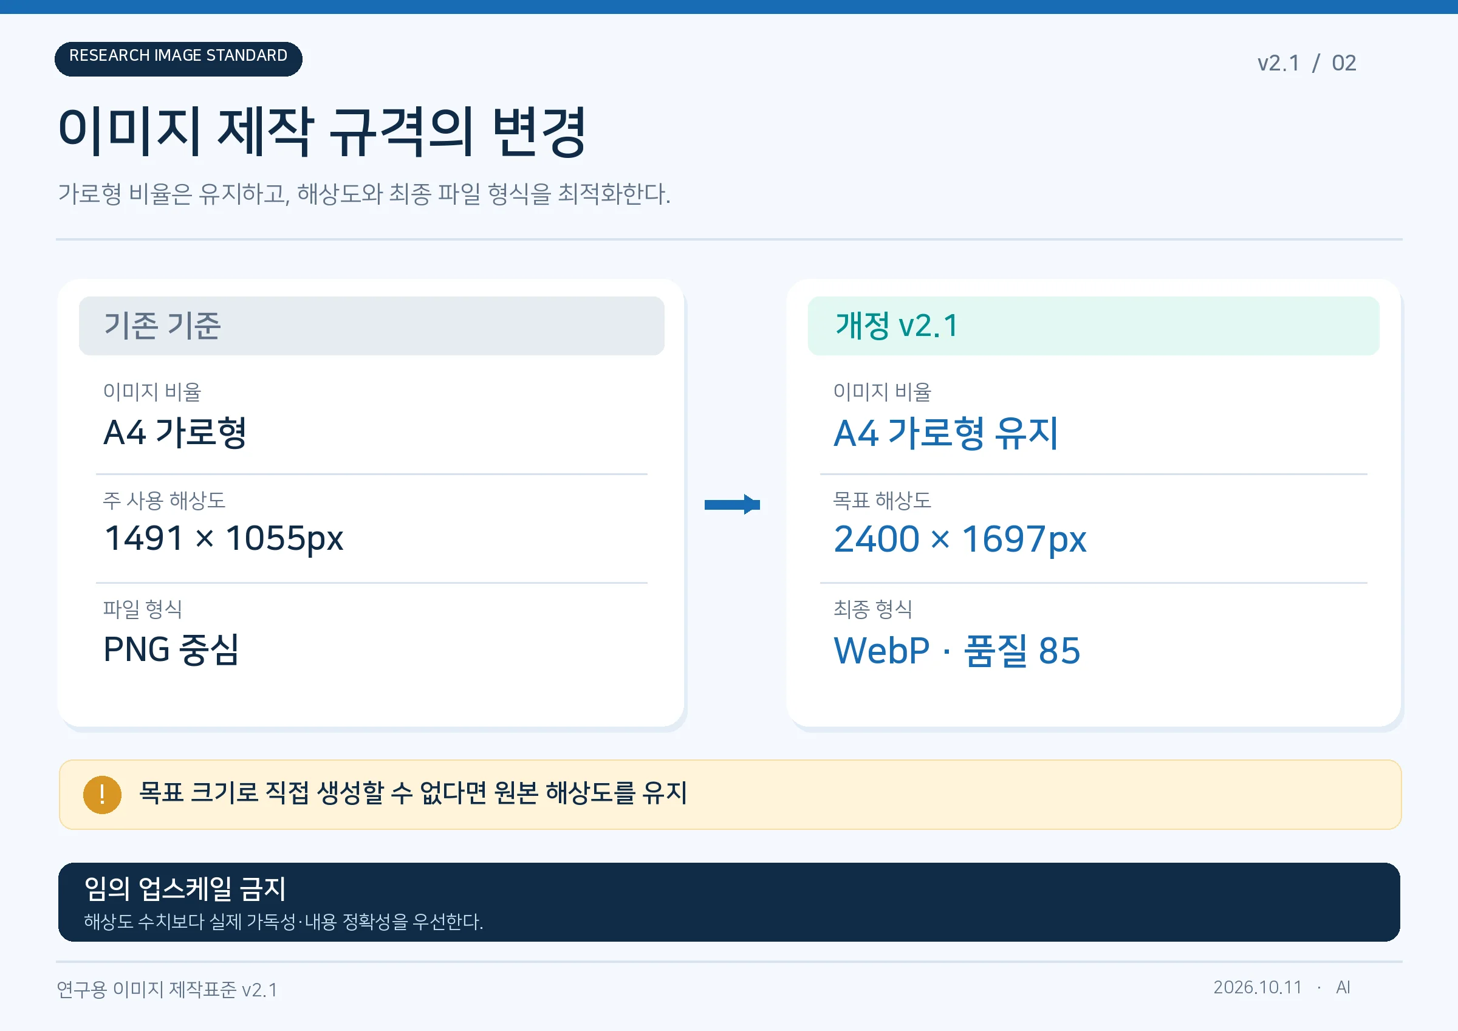This screenshot has width=1458, height=1031.
Task: Click the PNG 중심 file format value
Action: point(171,649)
